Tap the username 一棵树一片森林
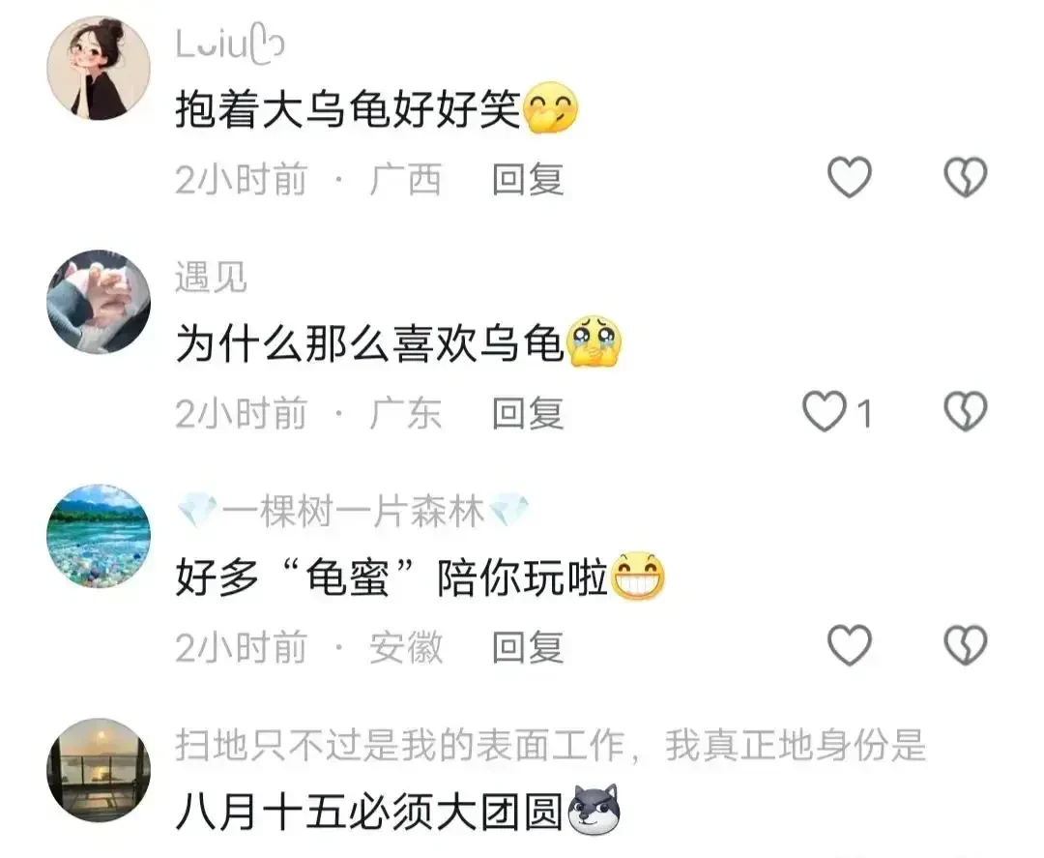Image resolution: width=1044 pixels, height=858 pixels. pyautogui.click(x=353, y=512)
